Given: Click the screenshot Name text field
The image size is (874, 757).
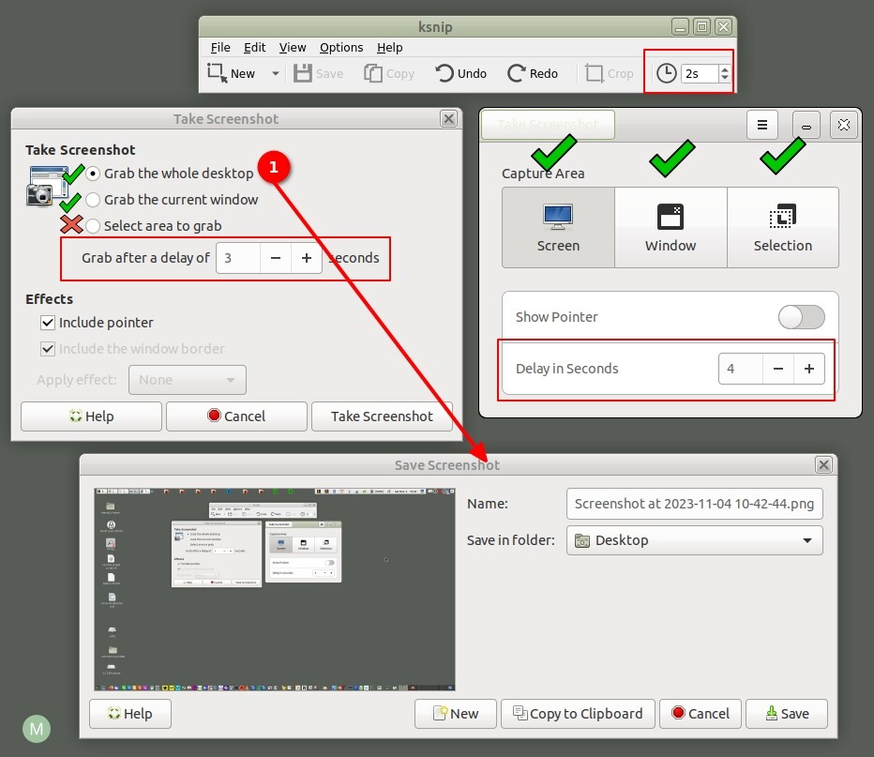Looking at the screenshot, I should click(x=695, y=504).
